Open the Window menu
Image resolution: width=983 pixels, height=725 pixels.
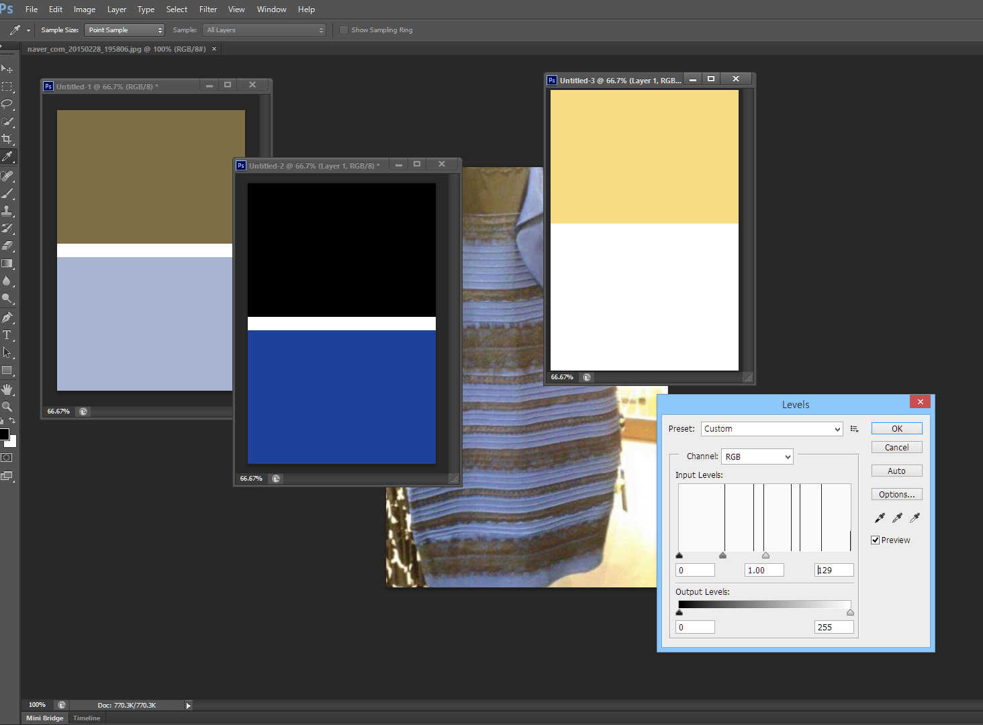(271, 9)
